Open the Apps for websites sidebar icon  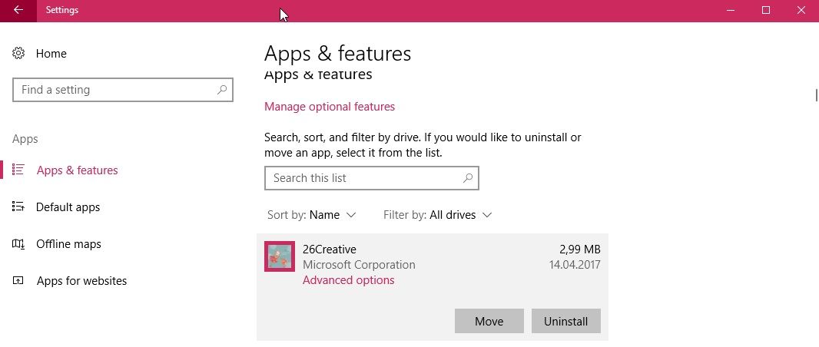point(18,281)
